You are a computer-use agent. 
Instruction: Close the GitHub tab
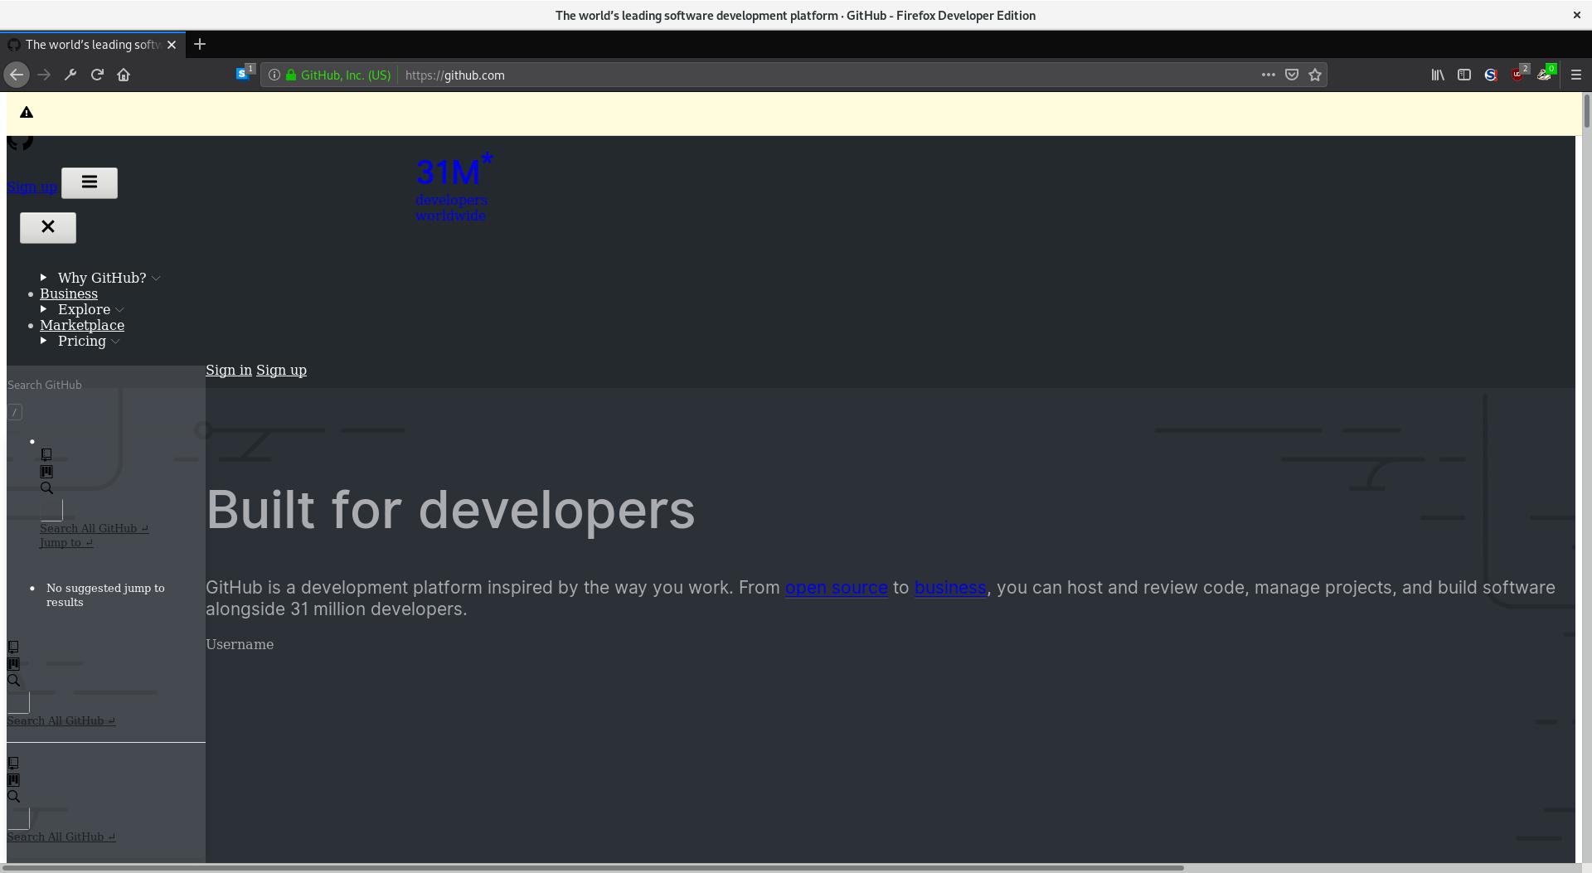click(x=172, y=45)
